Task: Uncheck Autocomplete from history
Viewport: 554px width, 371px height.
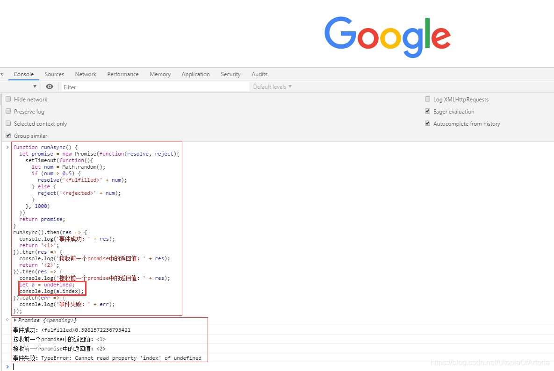Action: coord(427,123)
